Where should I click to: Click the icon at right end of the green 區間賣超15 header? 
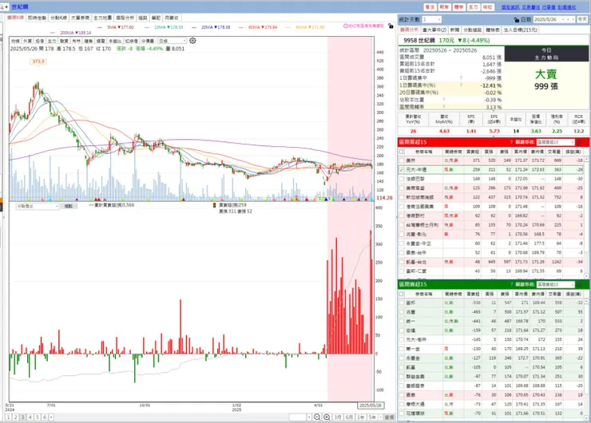pos(579,284)
